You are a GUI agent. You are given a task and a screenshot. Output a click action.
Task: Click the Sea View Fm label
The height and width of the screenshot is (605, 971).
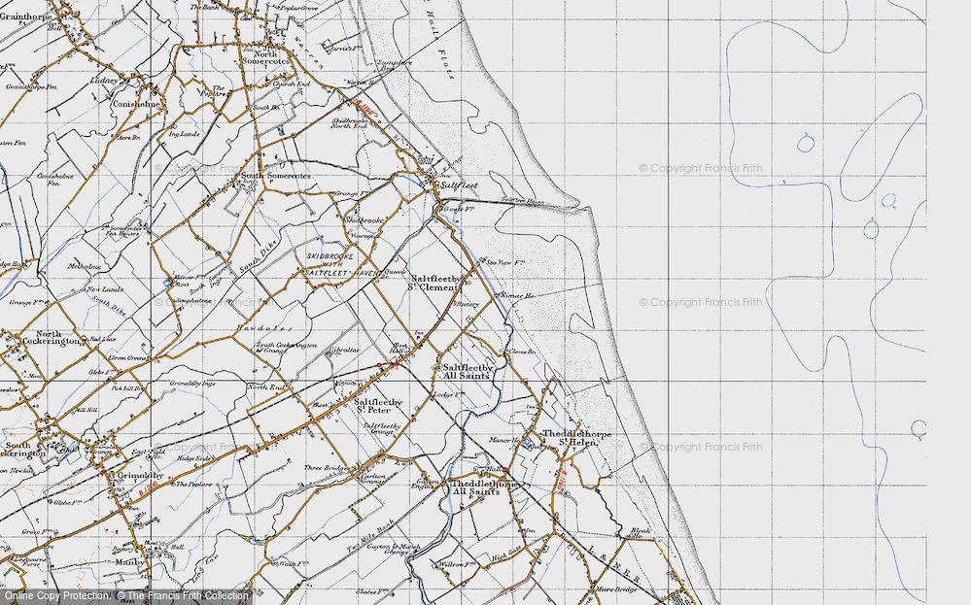(x=504, y=262)
